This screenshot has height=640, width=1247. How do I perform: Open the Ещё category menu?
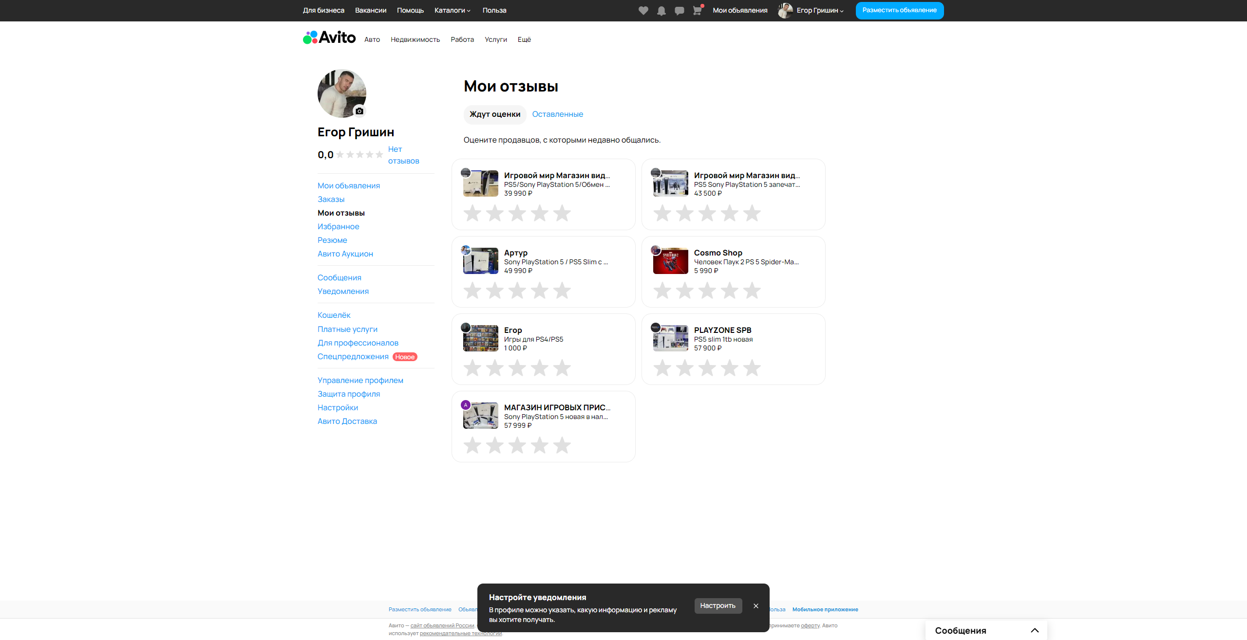[x=524, y=39]
